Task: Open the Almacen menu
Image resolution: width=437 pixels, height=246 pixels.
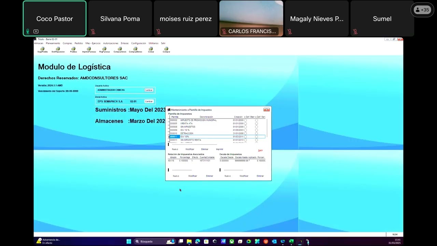Action: pyautogui.click(x=39, y=43)
